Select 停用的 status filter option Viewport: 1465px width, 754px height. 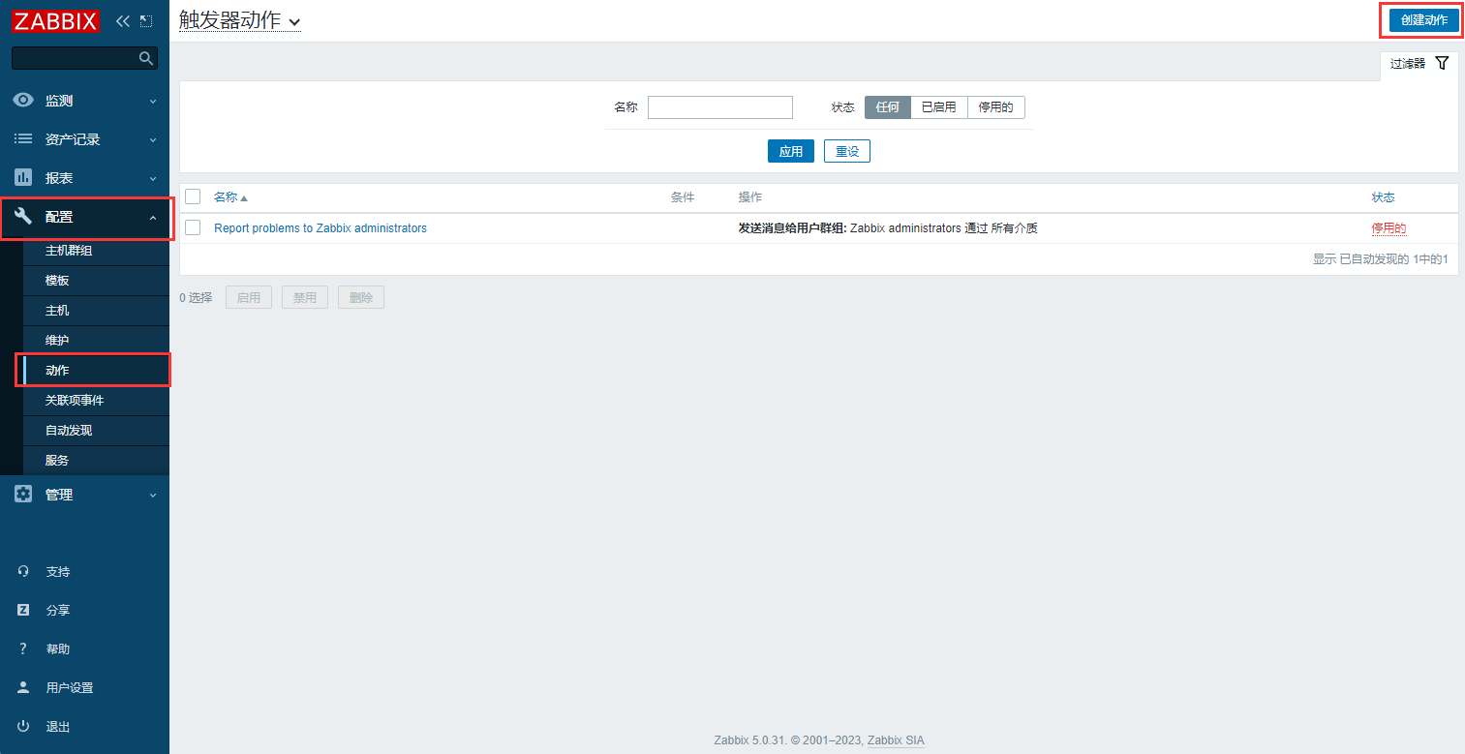click(x=995, y=107)
